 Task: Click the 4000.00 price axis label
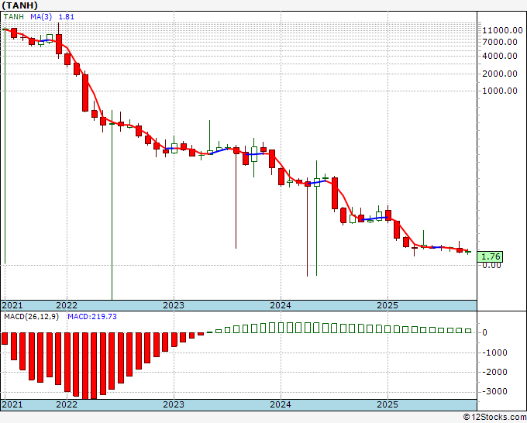[500, 56]
